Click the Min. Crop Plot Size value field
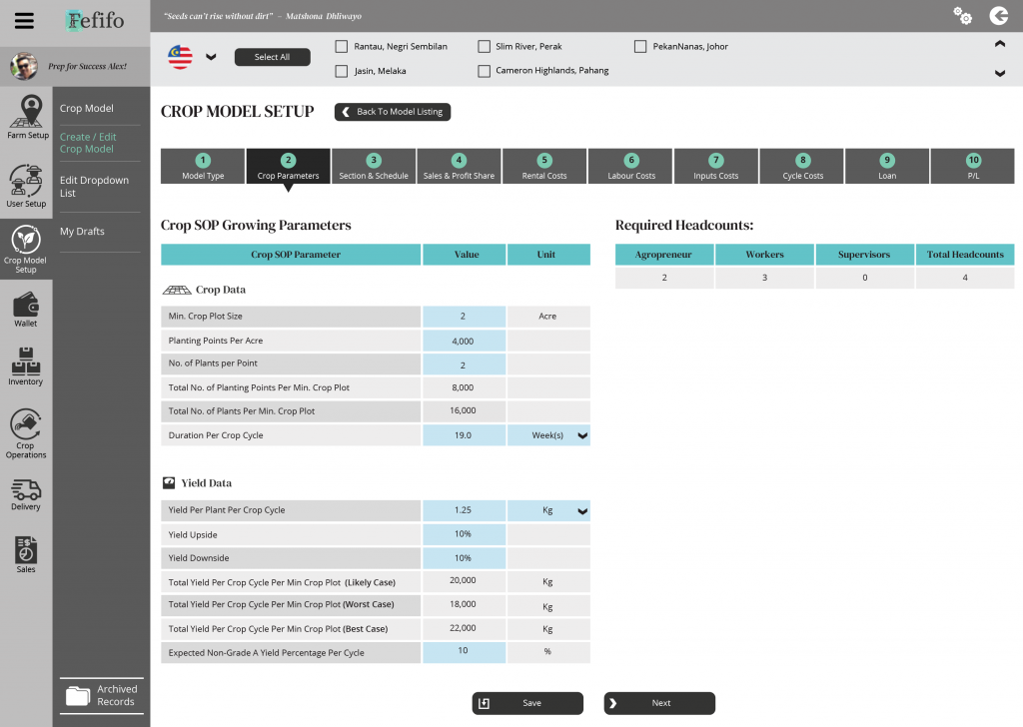Image resolution: width=1023 pixels, height=727 pixels. point(463,317)
